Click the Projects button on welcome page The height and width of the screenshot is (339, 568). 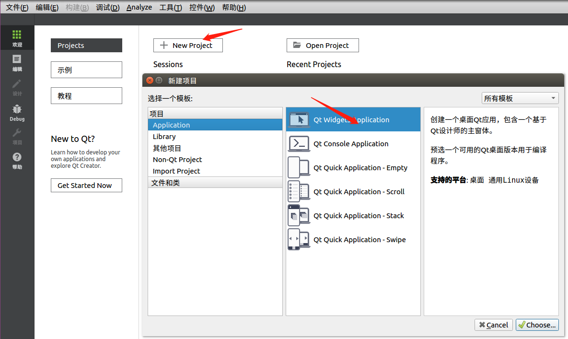pos(86,45)
